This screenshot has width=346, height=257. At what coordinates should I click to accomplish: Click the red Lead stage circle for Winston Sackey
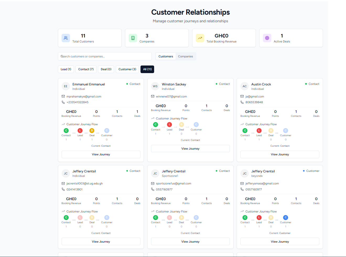[x=170, y=125]
